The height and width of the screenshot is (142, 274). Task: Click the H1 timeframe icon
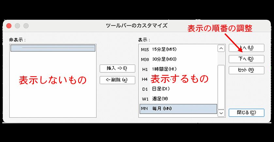[145, 69]
